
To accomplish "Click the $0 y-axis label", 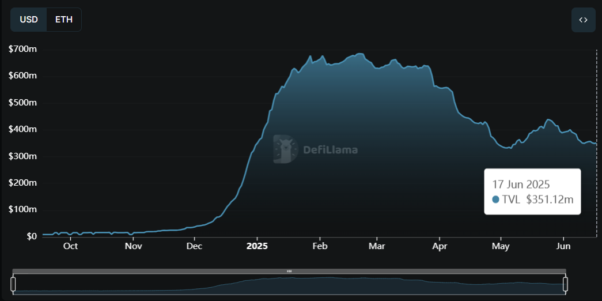I will point(32,236).
